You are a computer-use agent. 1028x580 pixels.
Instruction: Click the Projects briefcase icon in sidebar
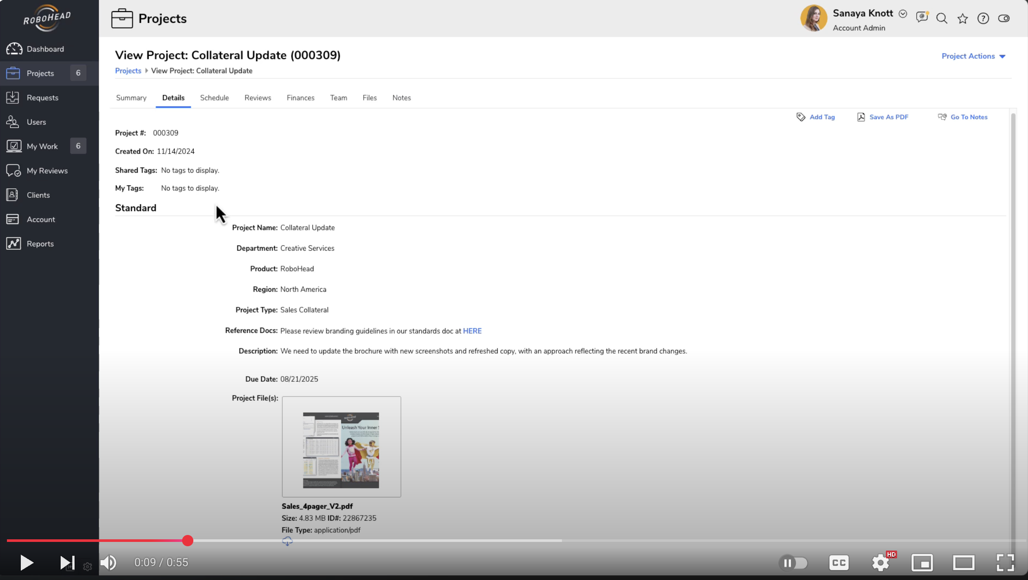point(13,73)
